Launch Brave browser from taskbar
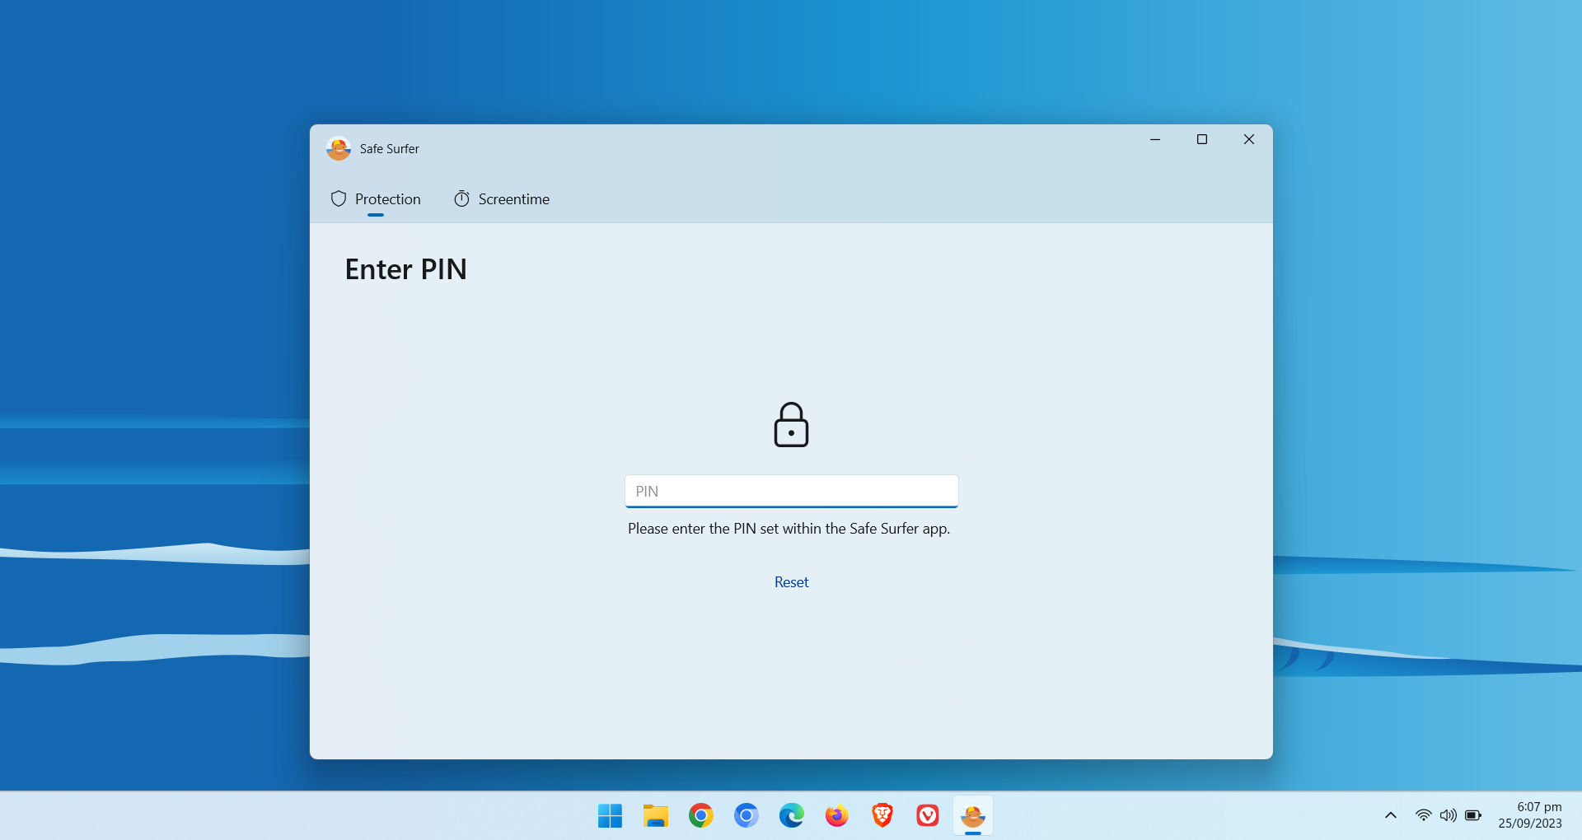The width and height of the screenshot is (1582, 840). (x=882, y=815)
